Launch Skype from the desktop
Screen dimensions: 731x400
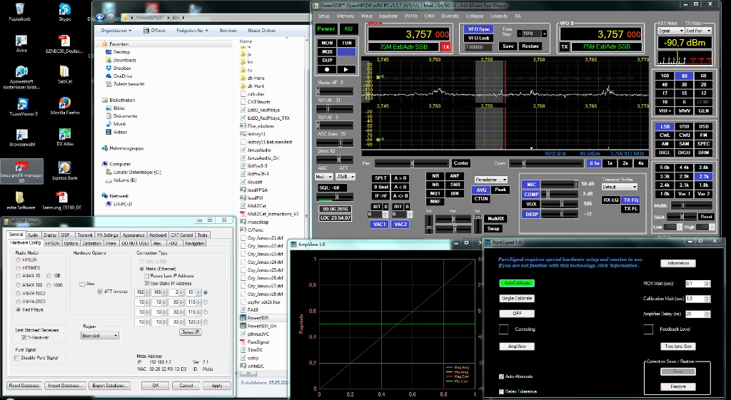click(65, 12)
